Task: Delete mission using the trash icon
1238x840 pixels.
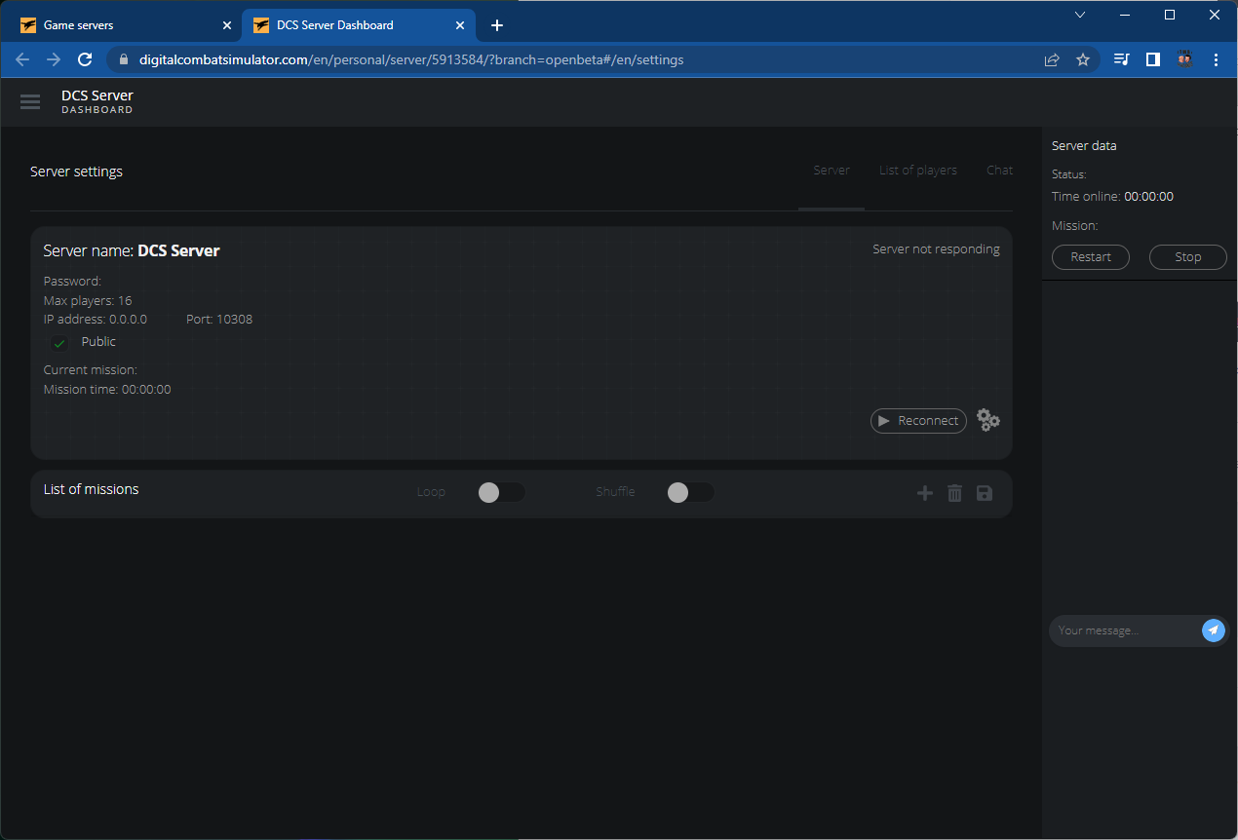Action: pyautogui.click(x=955, y=494)
